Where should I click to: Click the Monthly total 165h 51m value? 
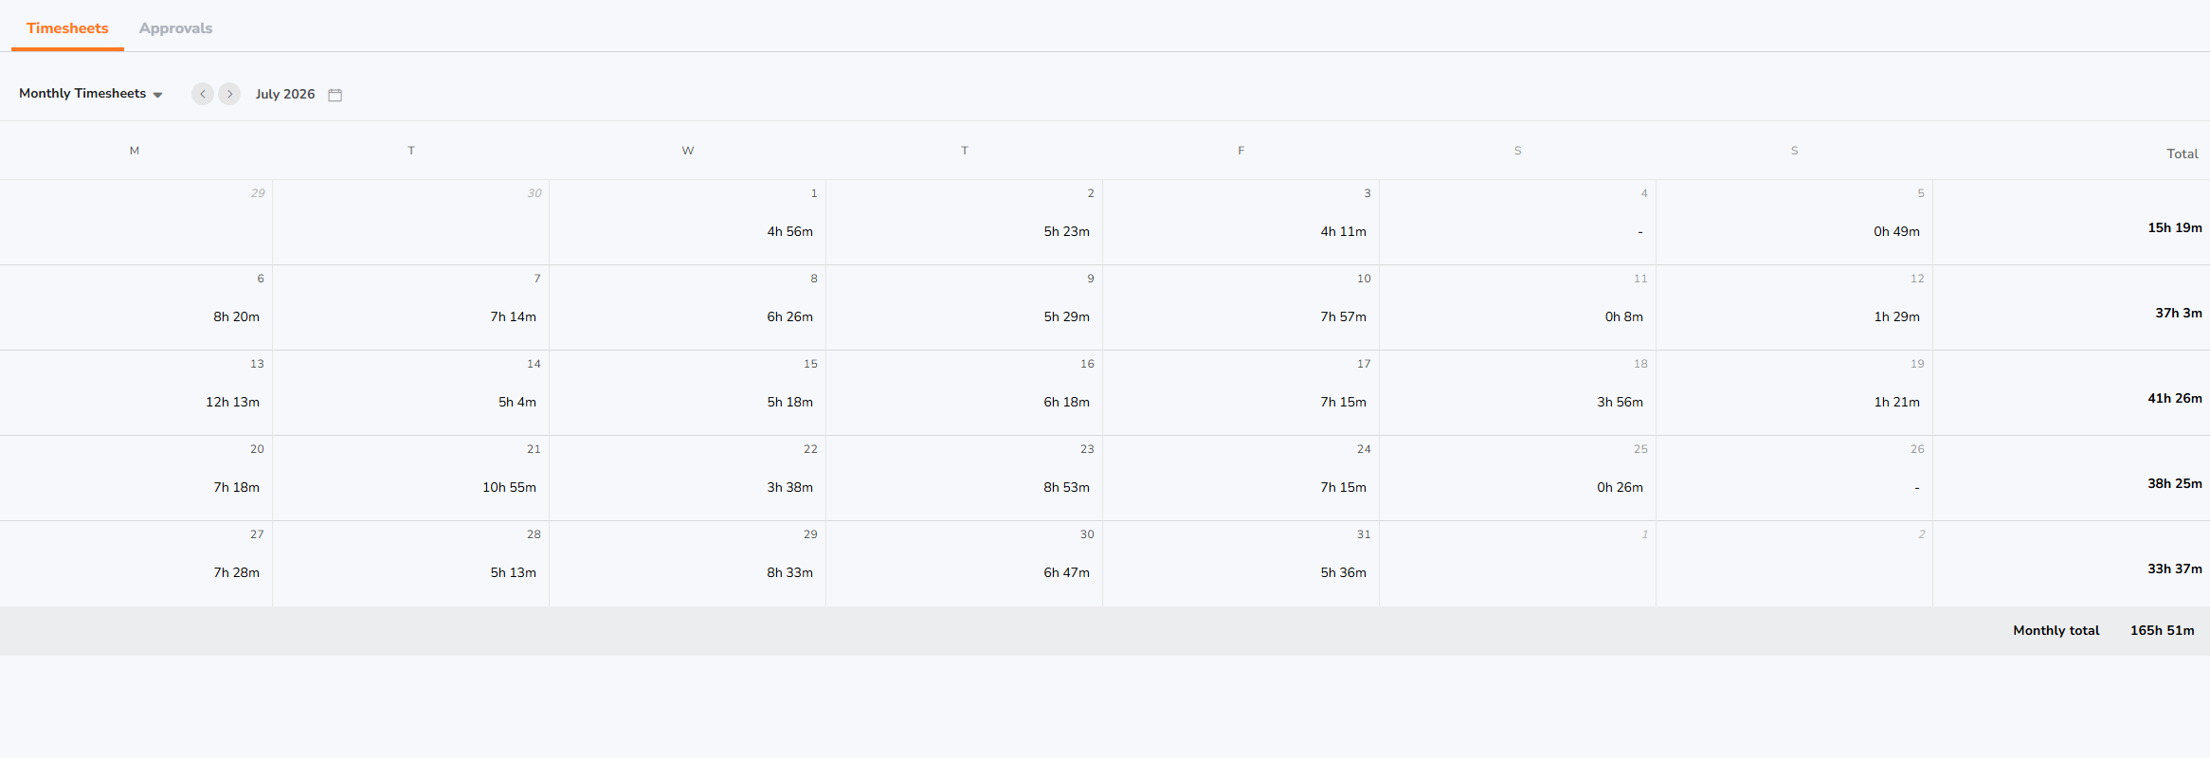coord(2162,630)
